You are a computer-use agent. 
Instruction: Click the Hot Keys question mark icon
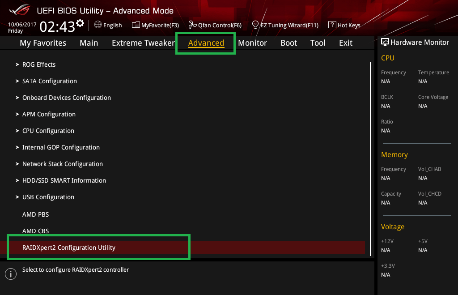[x=332, y=25]
